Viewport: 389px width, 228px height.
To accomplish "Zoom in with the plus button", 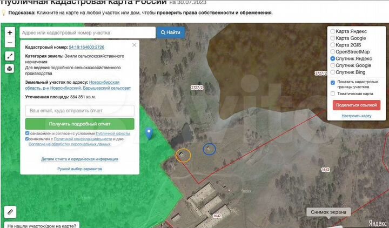I will click(x=10, y=32).
